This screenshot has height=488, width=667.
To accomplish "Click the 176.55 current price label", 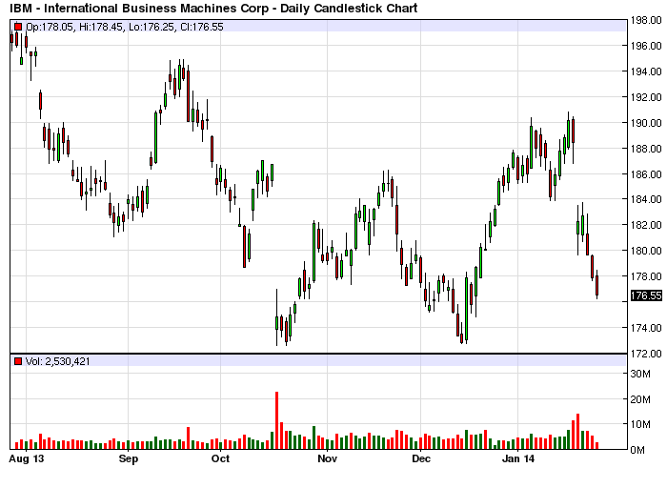I will click(x=646, y=295).
